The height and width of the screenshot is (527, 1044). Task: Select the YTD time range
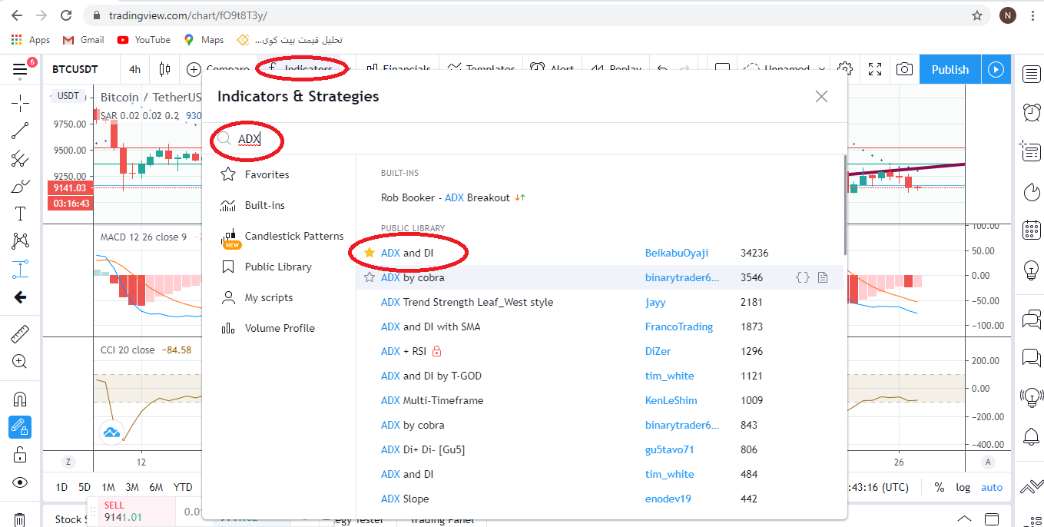click(x=183, y=487)
